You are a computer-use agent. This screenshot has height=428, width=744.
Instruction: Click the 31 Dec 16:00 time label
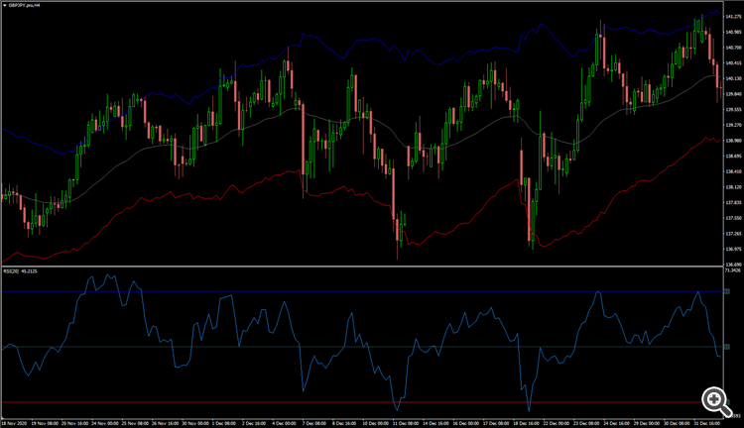click(707, 423)
